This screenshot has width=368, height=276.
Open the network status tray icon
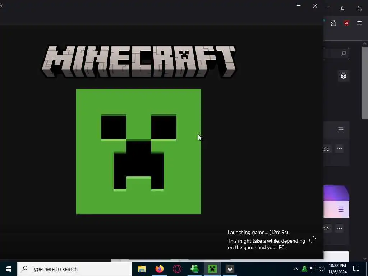click(x=313, y=269)
